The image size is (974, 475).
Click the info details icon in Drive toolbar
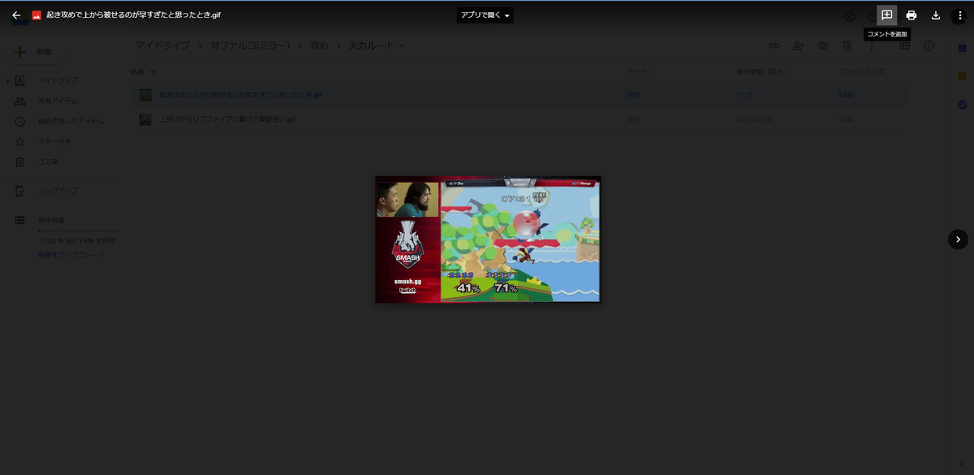tap(929, 45)
